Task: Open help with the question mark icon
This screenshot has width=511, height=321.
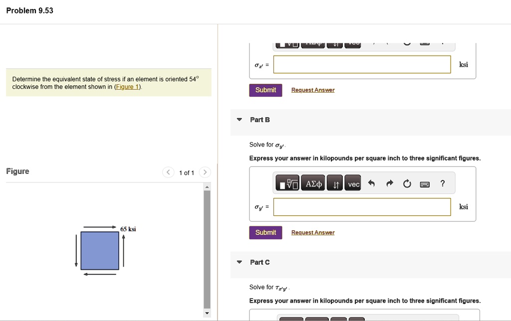Action: tap(442, 183)
